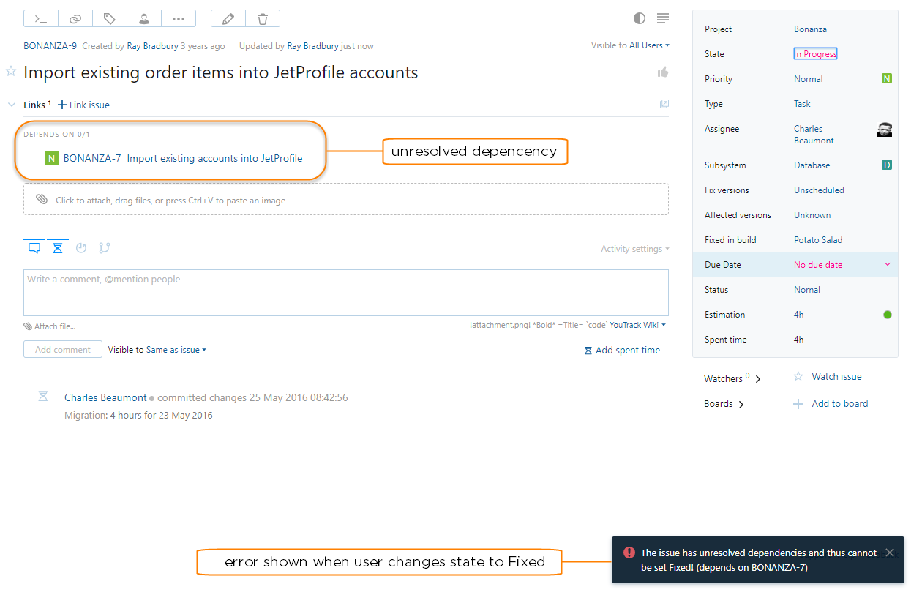This screenshot has height=595, width=922.
Task: Click the Add comment button
Action: 62,350
